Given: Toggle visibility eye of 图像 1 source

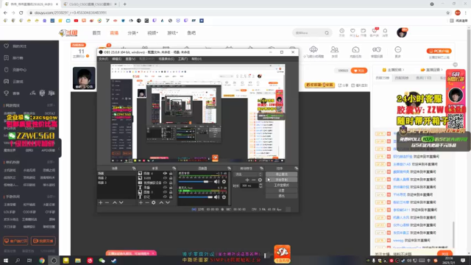Looking at the screenshot, I should tap(165, 192).
